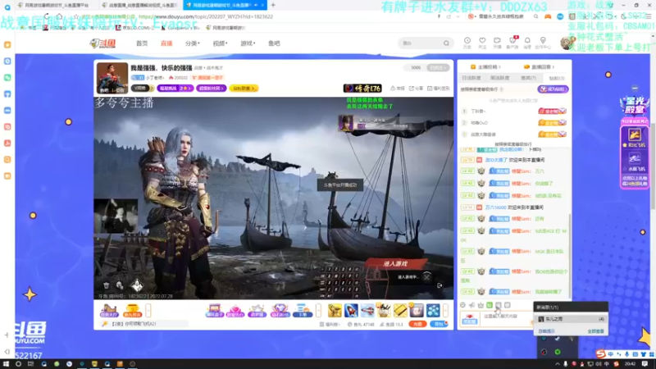Open 东儿之周 message in notification popup

[571, 319]
